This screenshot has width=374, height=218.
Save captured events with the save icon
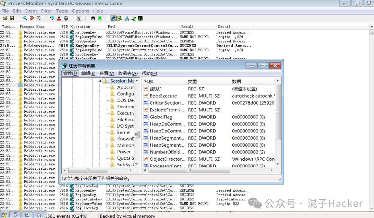12,18
